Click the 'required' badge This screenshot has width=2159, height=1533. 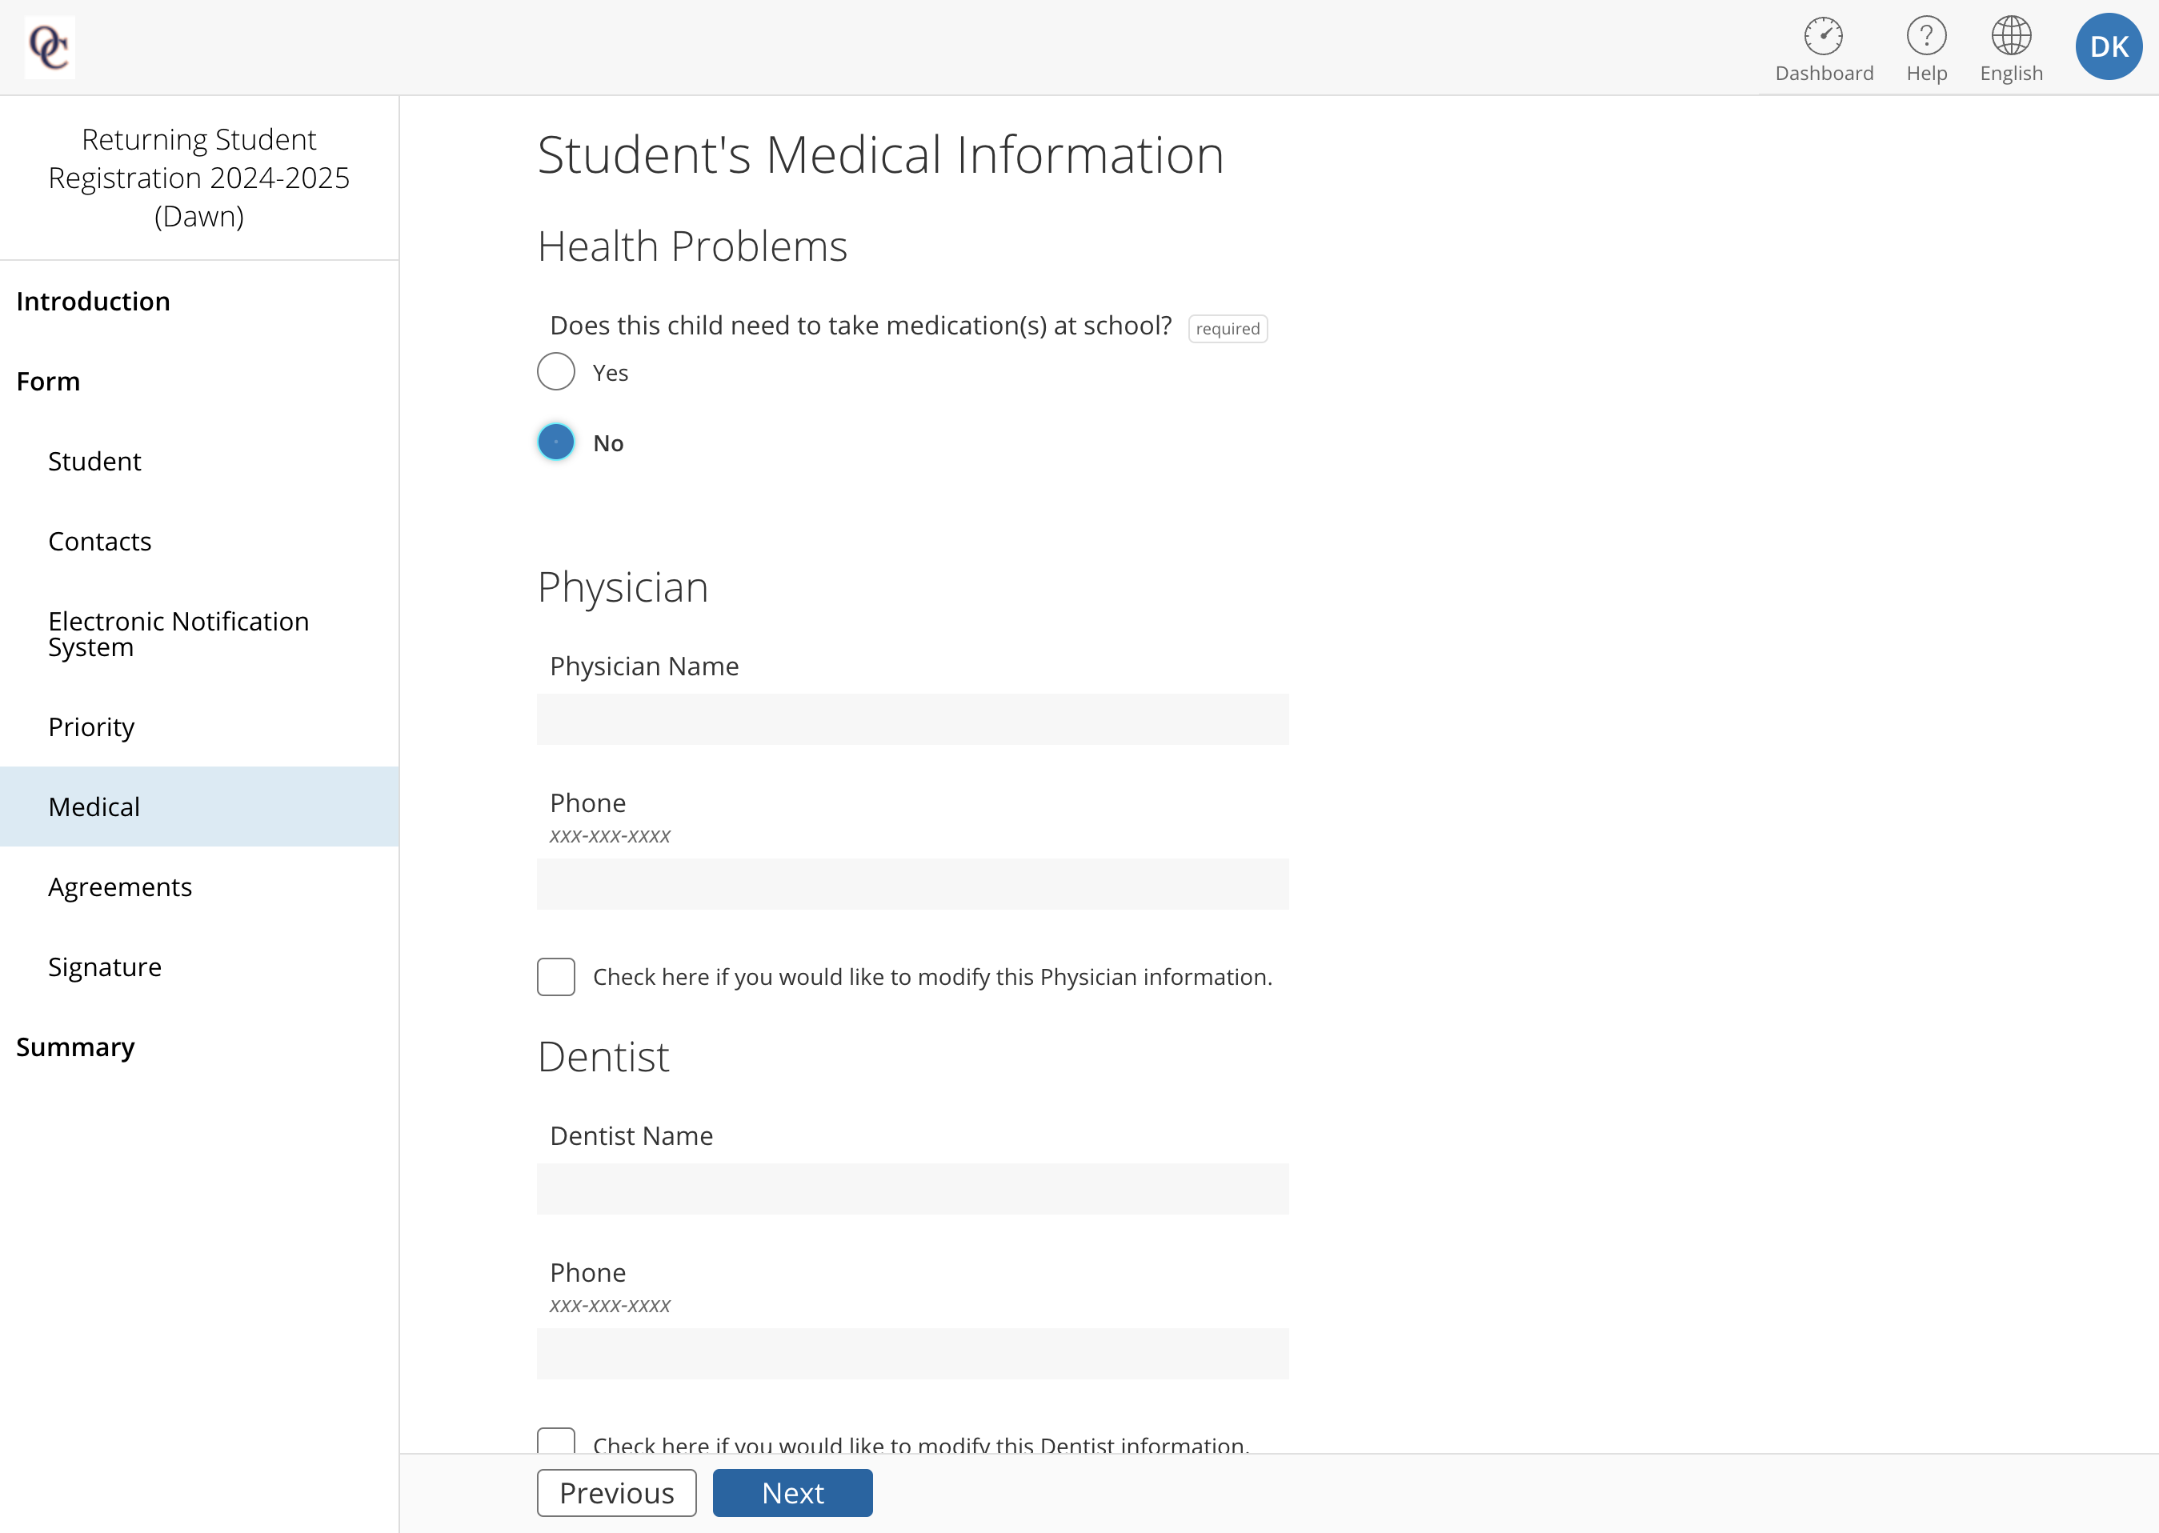(1228, 329)
